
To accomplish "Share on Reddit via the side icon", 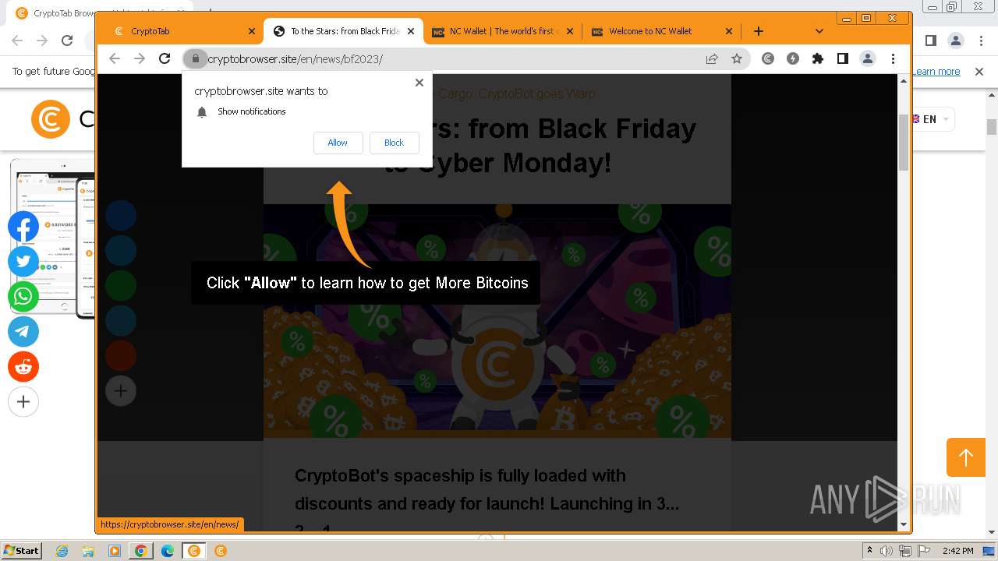I will coord(23,367).
